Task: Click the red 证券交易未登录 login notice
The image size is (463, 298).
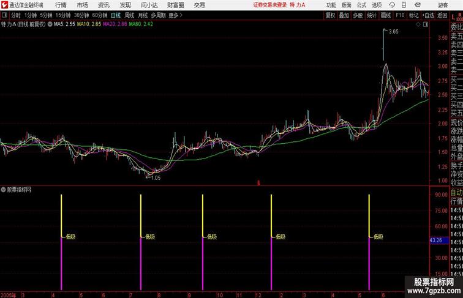Action: [x=270, y=5]
